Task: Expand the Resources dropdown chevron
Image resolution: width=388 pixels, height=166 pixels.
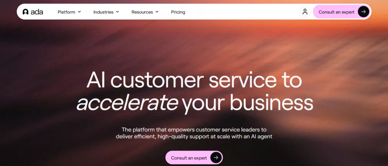Action: pyautogui.click(x=157, y=12)
